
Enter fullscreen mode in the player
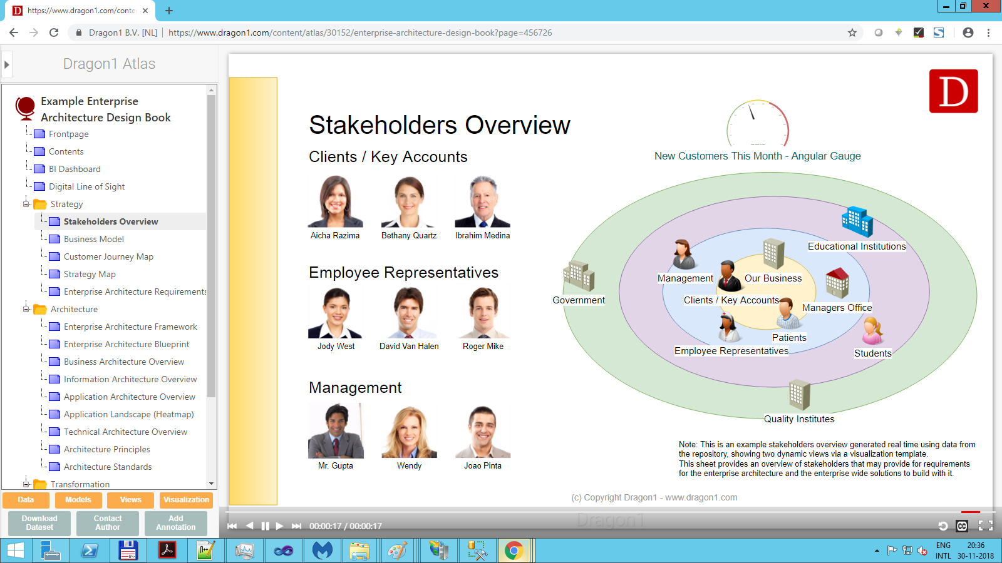point(985,526)
